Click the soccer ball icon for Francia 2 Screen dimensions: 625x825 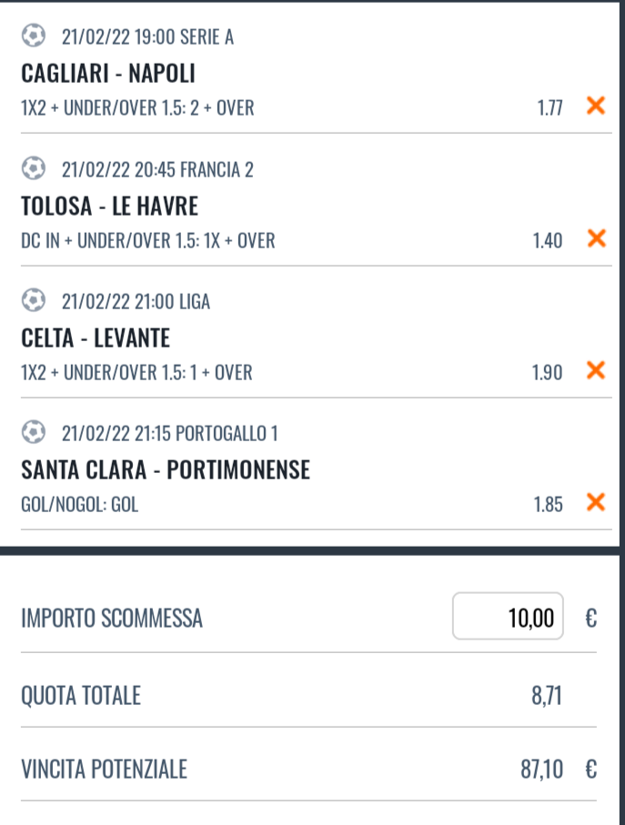click(x=33, y=168)
